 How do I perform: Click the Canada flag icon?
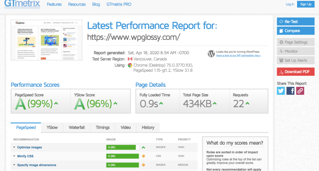pos(130,59)
